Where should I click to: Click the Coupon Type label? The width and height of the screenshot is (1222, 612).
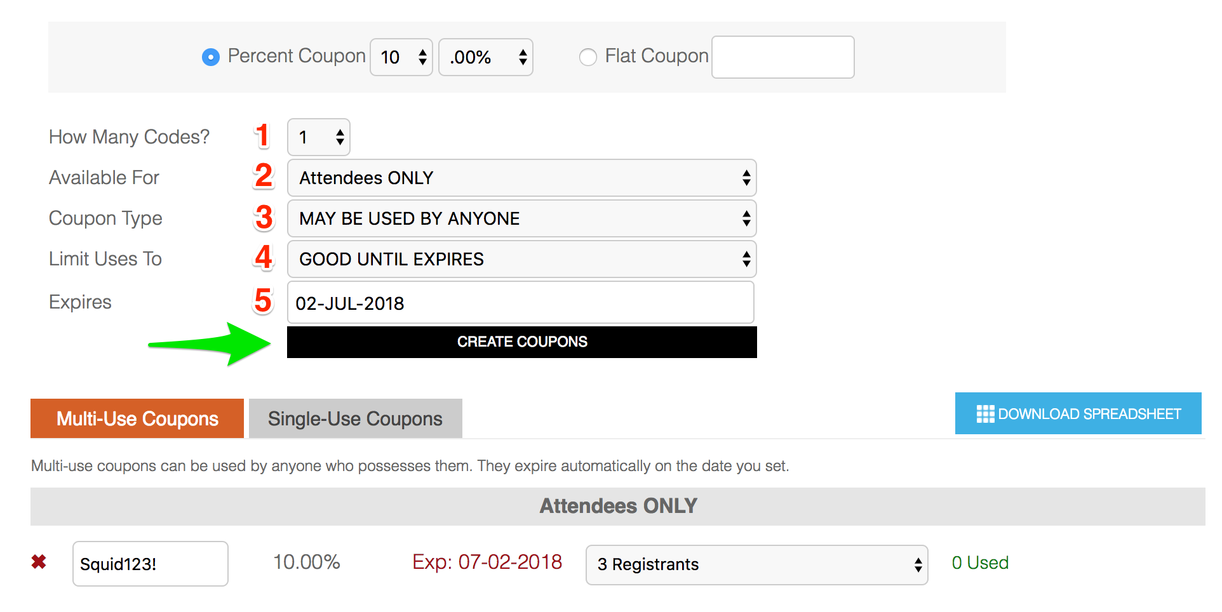click(x=105, y=218)
